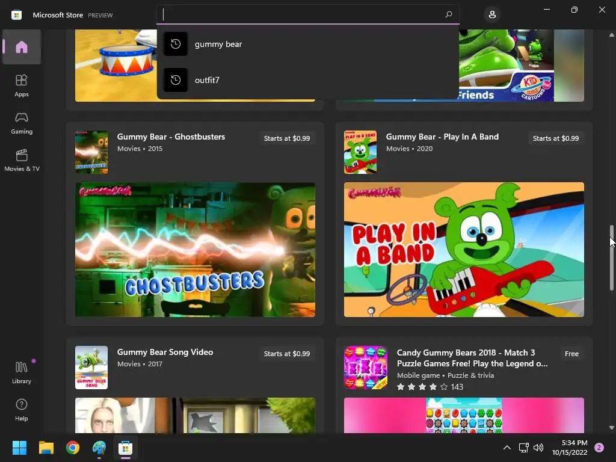Image resolution: width=616 pixels, height=462 pixels.
Task: Open Gummy Bear - Ghostbusters poster icon
Action: click(x=91, y=152)
